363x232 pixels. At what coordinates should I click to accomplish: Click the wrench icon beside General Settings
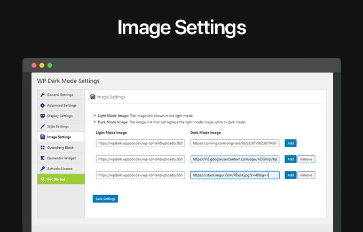pyautogui.click(x=43, y=95)
